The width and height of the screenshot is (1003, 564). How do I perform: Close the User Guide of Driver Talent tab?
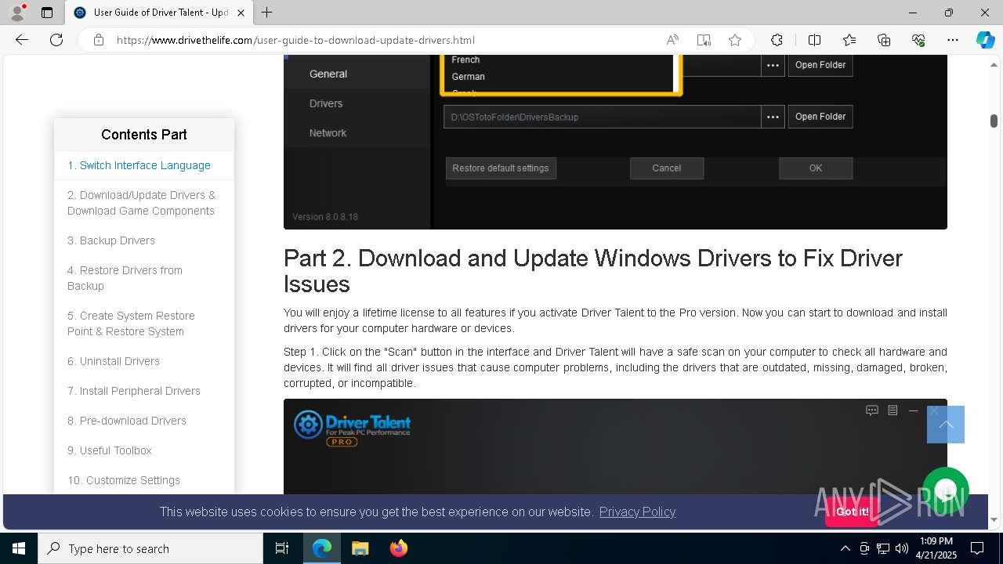pos(241,13)
